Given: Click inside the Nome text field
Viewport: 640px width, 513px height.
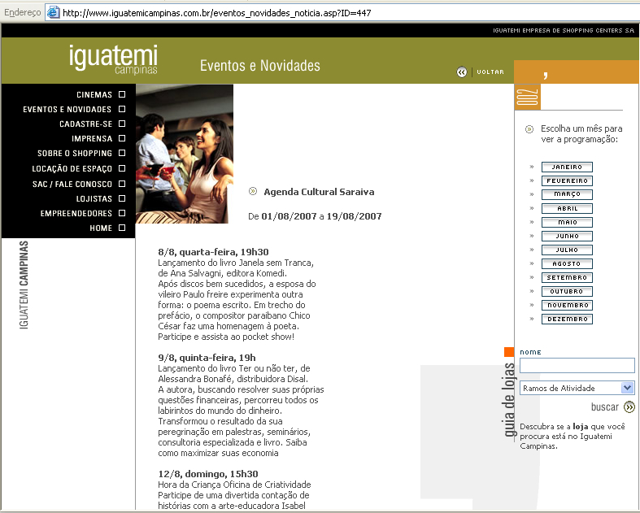Looking at the screenshot, I should pyautogui.click(x=577, y=366).
